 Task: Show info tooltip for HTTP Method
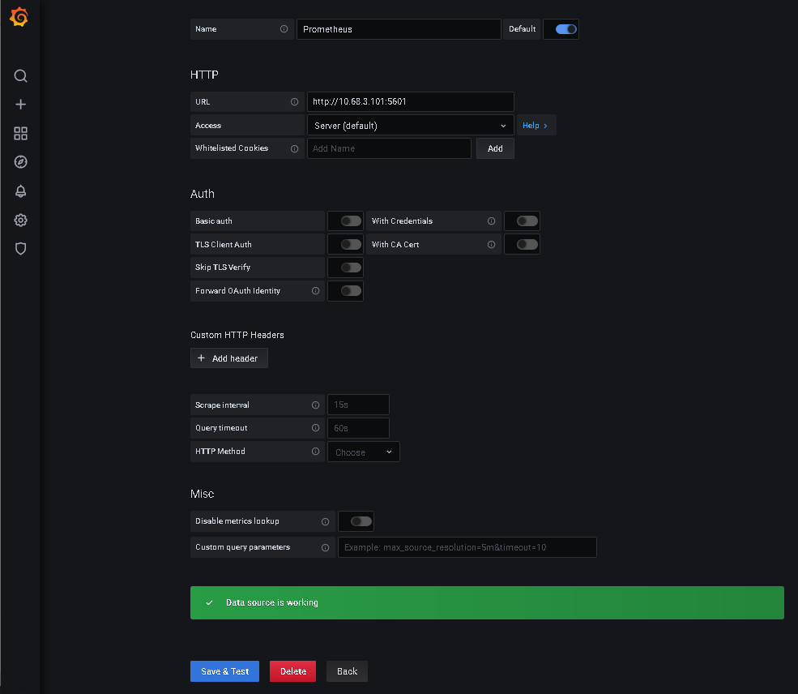pyautogui.click(x=315, y=451)
